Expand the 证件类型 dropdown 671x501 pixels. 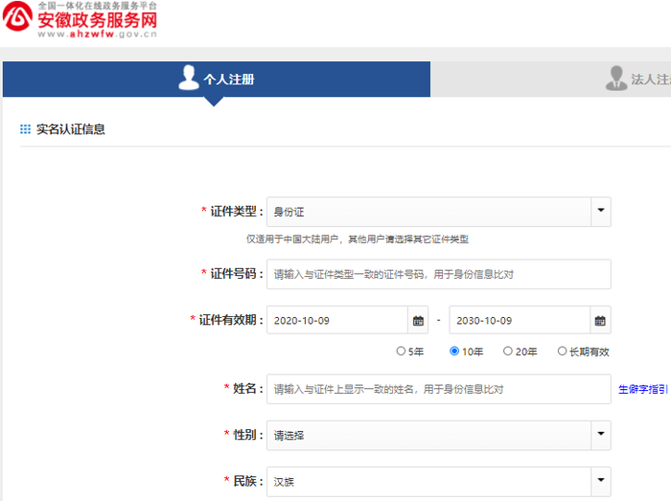600,212
